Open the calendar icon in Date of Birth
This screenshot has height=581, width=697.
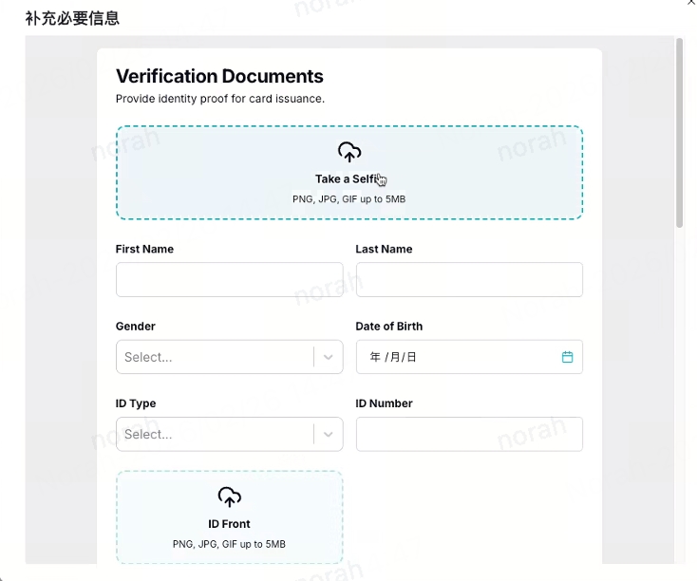tap(567, 357)
